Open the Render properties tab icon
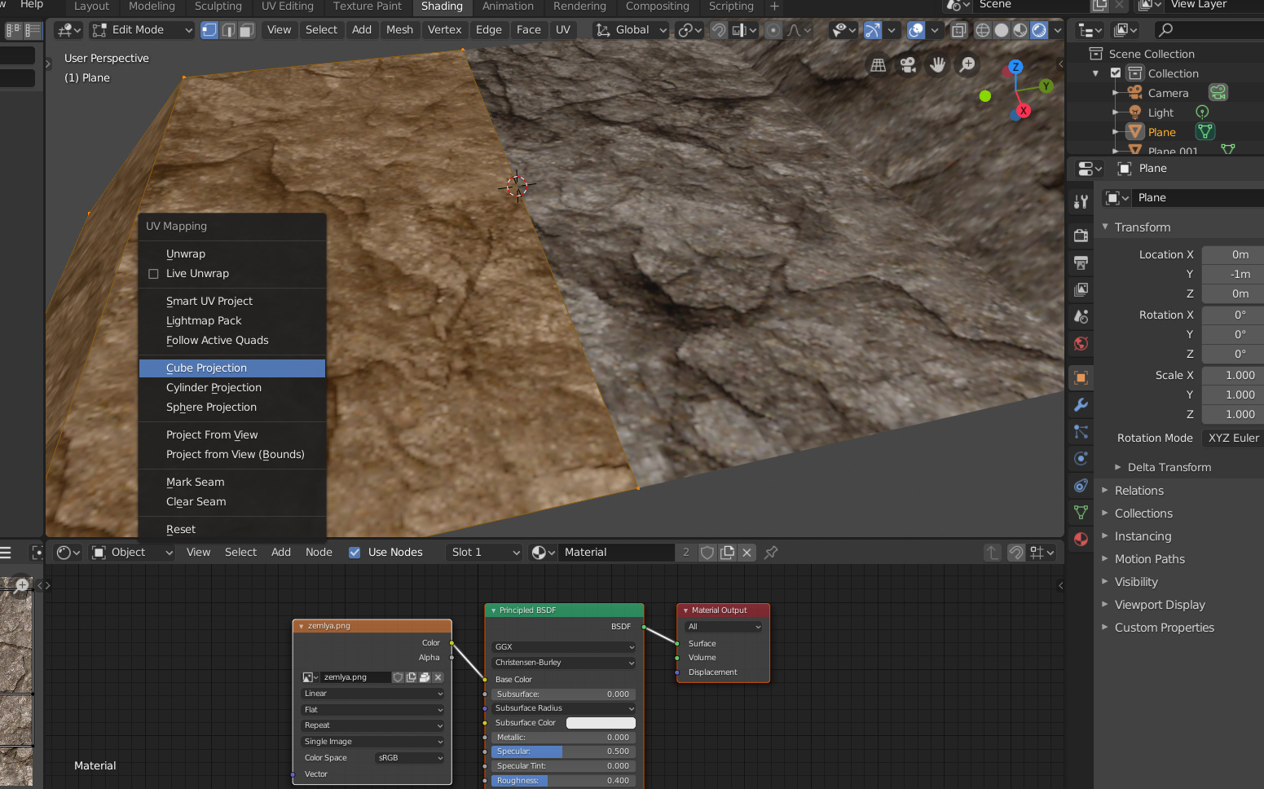 (x=1081, y=236)
